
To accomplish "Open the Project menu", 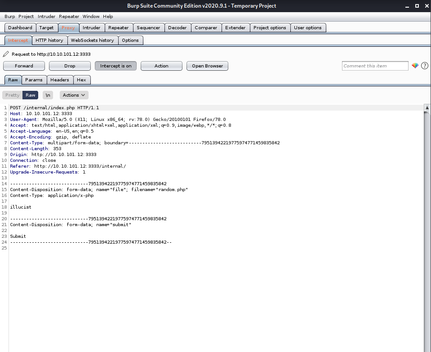I will [x=26, y=17].
